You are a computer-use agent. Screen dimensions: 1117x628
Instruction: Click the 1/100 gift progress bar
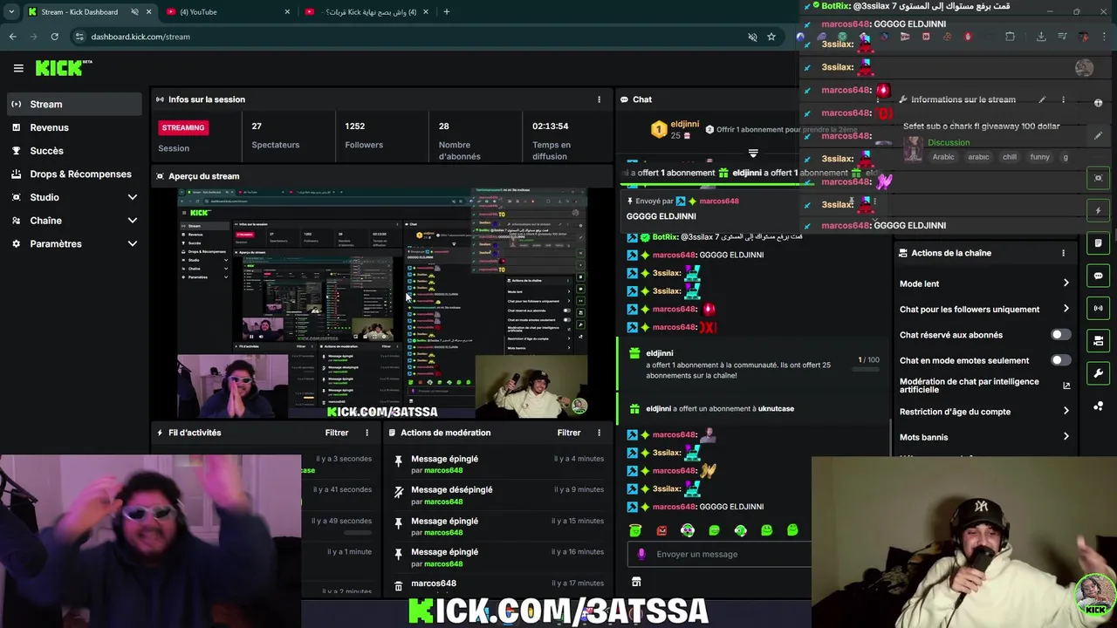point(867,369)
